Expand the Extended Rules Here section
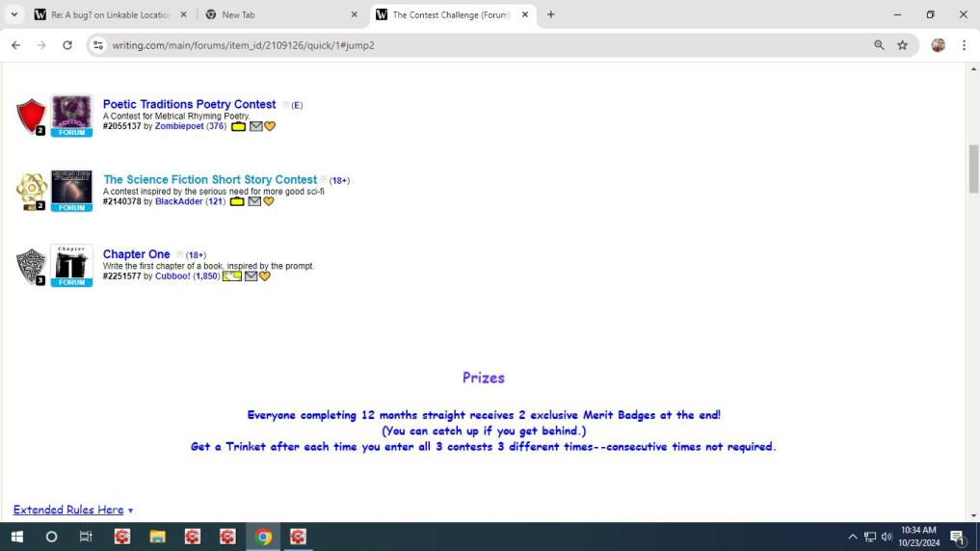 [x=73, y=510]
